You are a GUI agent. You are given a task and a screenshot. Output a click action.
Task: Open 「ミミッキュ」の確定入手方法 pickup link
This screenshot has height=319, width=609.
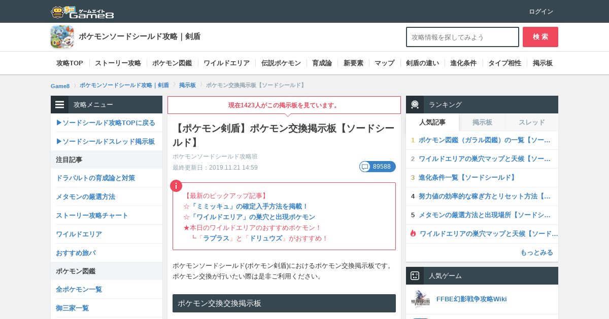249,206
